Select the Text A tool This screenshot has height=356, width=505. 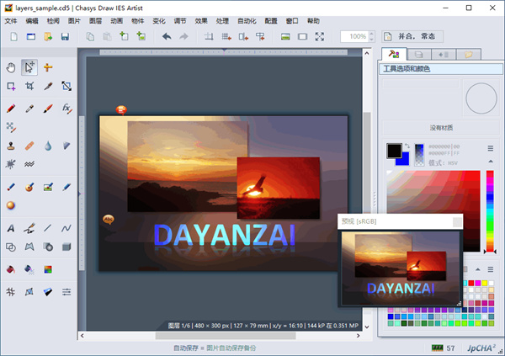coord(11,228)
